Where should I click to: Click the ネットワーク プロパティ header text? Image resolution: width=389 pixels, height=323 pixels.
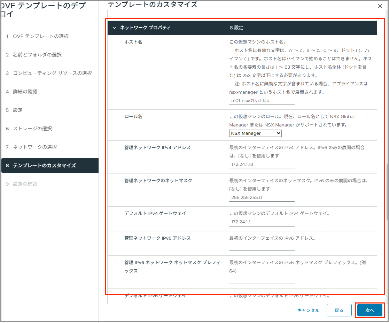point(145,28)
